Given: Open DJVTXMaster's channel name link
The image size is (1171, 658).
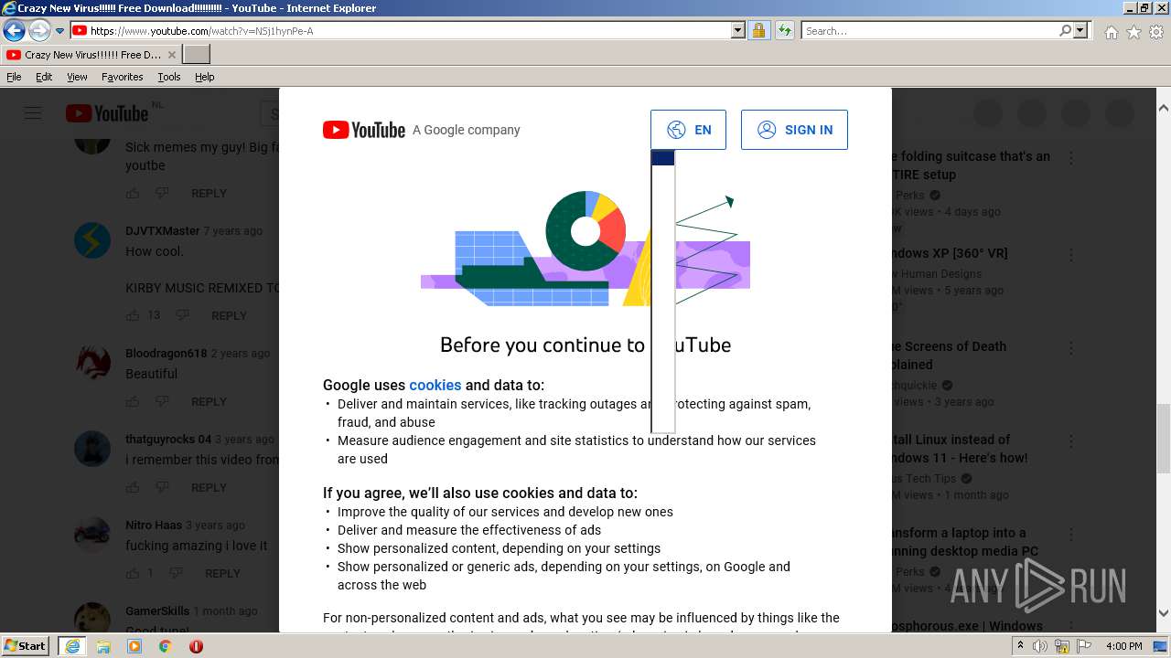Looking at the screenshot, I should click(x=162, y=231).
